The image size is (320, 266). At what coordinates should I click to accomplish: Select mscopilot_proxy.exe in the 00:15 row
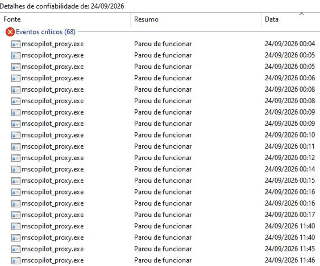(53, 181)
